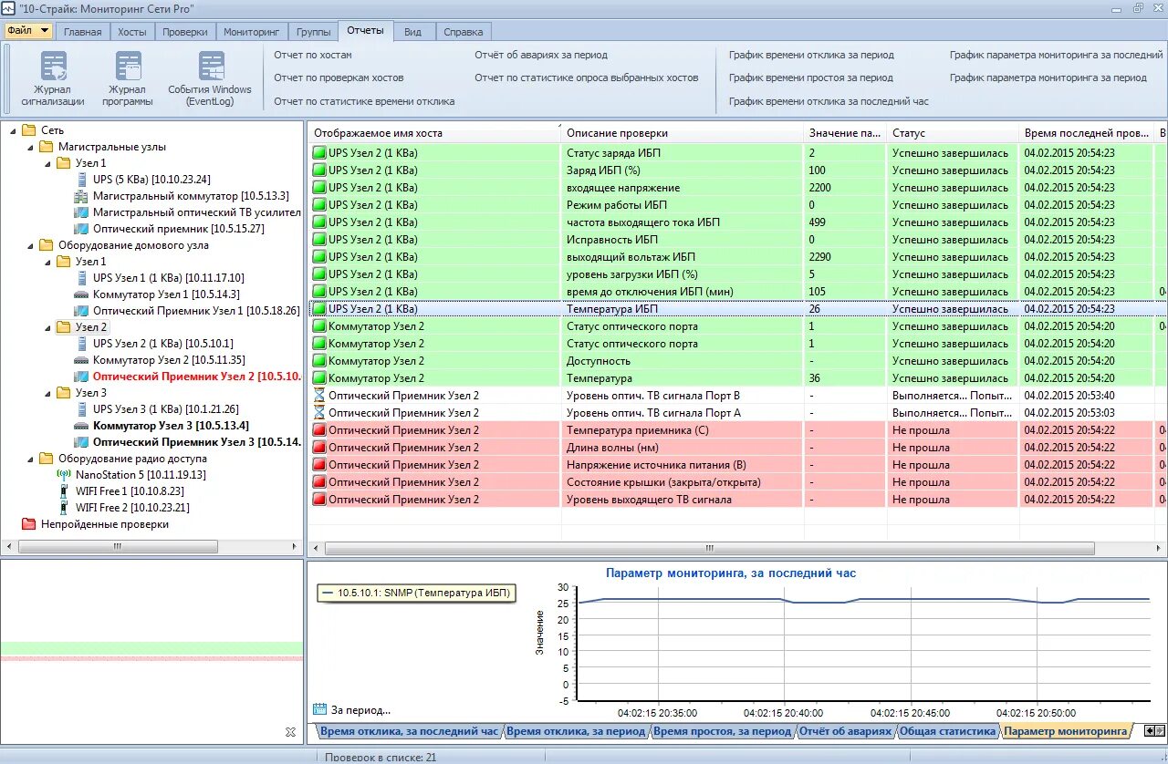Screen dimensions: 1168x764
Task: Open График времени простоя за период
Action: (811, 77)
